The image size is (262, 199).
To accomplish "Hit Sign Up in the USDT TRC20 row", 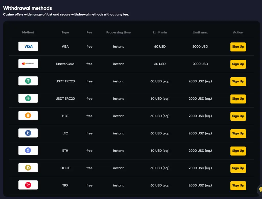I will coord(238,81).
